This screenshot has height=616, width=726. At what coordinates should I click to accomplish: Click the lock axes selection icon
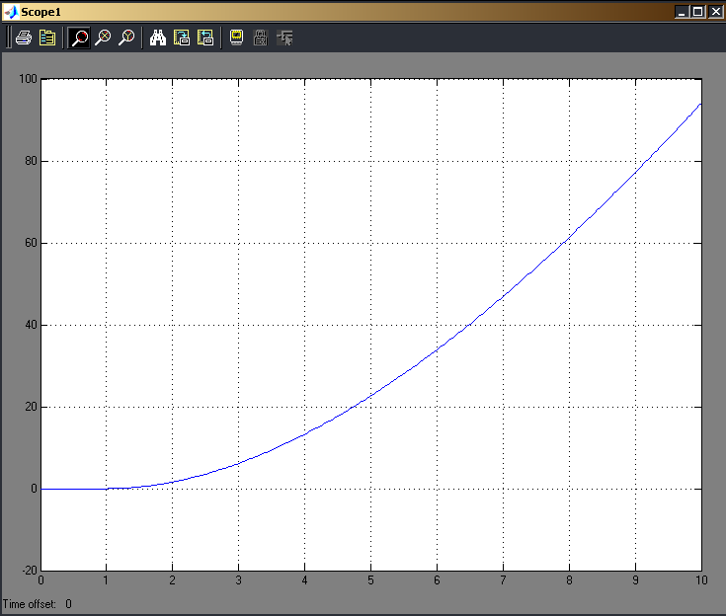[261, 38]
